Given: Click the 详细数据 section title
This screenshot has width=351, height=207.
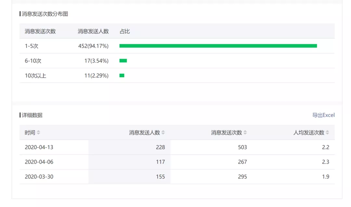Looking at the screenshot, I should [x=32, y=115].
